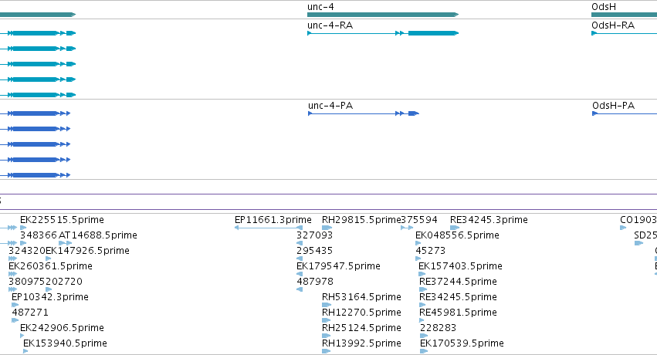Viewport: 657px width, 355px height.
Task: Select the unc-4-PA coding segment glyph
Action: 414,113
